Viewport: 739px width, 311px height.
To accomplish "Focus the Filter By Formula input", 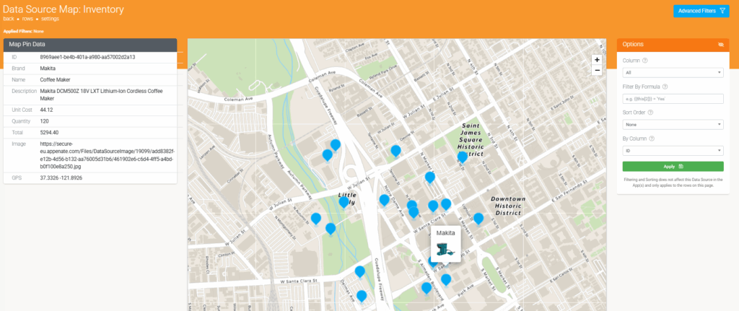I will pos(673,99).
